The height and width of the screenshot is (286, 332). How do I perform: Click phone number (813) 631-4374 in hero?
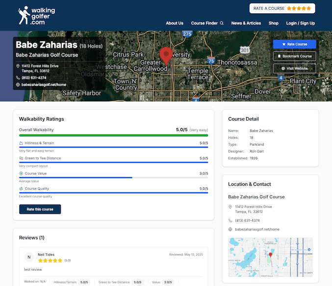(34, 78)
